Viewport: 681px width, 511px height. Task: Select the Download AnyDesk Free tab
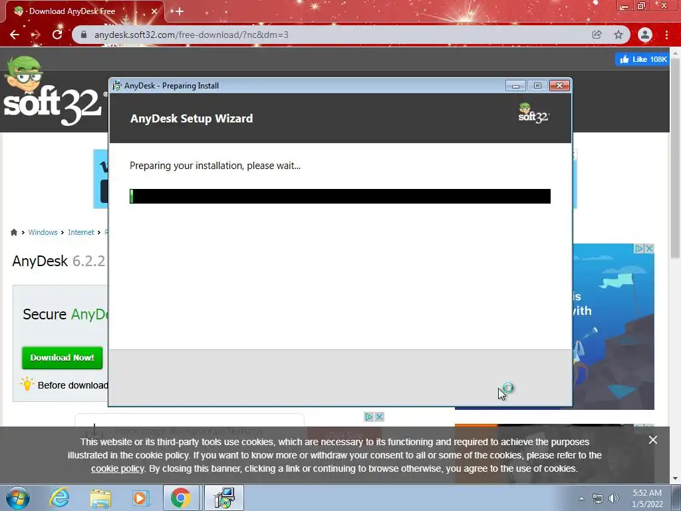pyautogui.click(x=84, y=12)
